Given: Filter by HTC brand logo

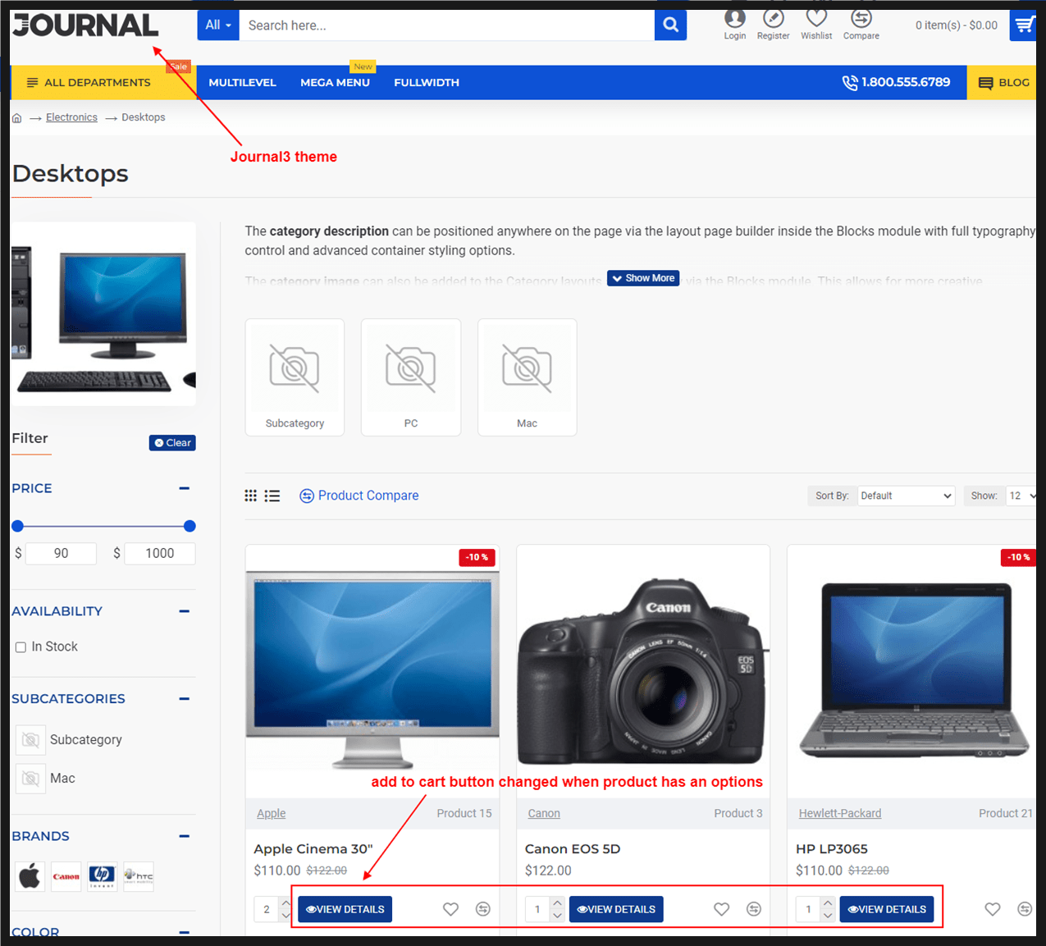Looking at the screenshot, I should coord(139,876).
